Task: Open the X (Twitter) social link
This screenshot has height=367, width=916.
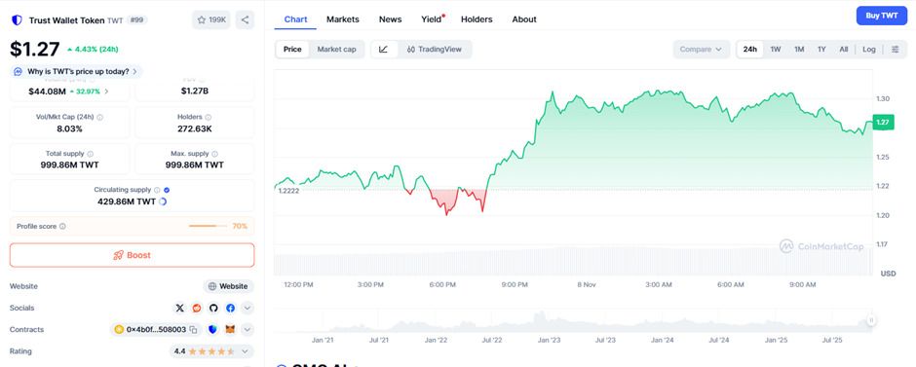Action: 180,308
